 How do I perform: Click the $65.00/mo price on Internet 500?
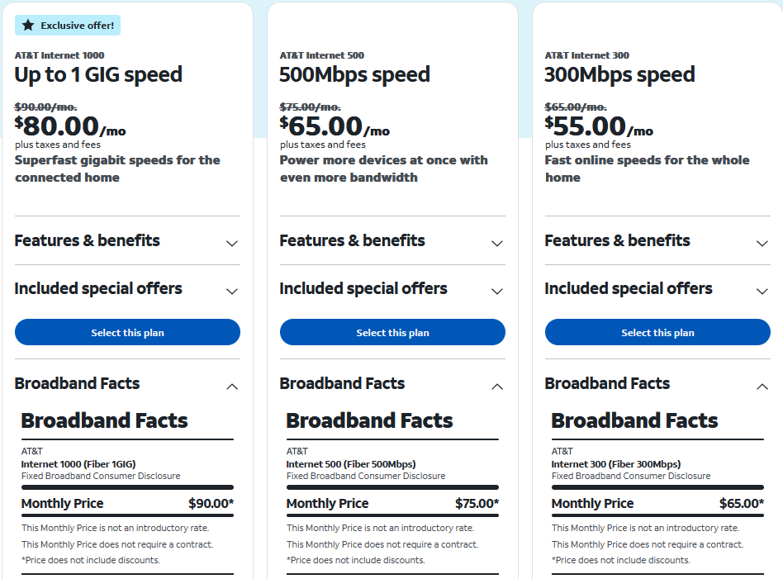[x=335, y=126]
